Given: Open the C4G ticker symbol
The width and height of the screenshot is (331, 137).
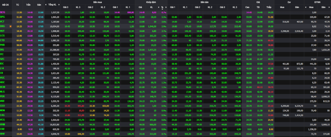Looking at the screenshot, I should pos(3,115).
